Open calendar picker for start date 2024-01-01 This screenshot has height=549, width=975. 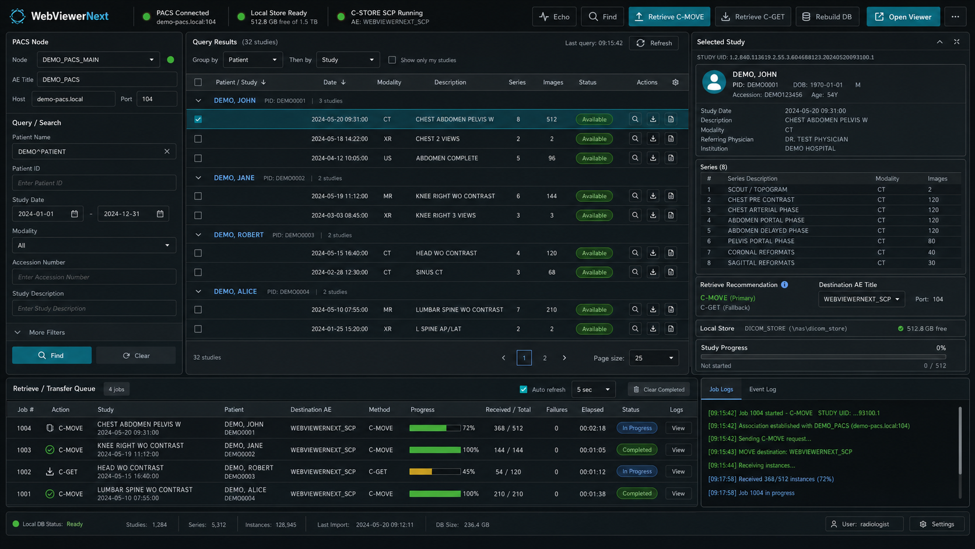coord(75,214)
